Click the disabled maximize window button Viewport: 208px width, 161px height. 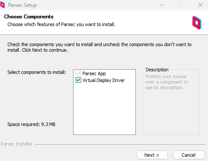point(181,5)
